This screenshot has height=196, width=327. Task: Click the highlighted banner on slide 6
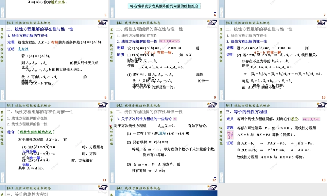[x=163, y=6]
